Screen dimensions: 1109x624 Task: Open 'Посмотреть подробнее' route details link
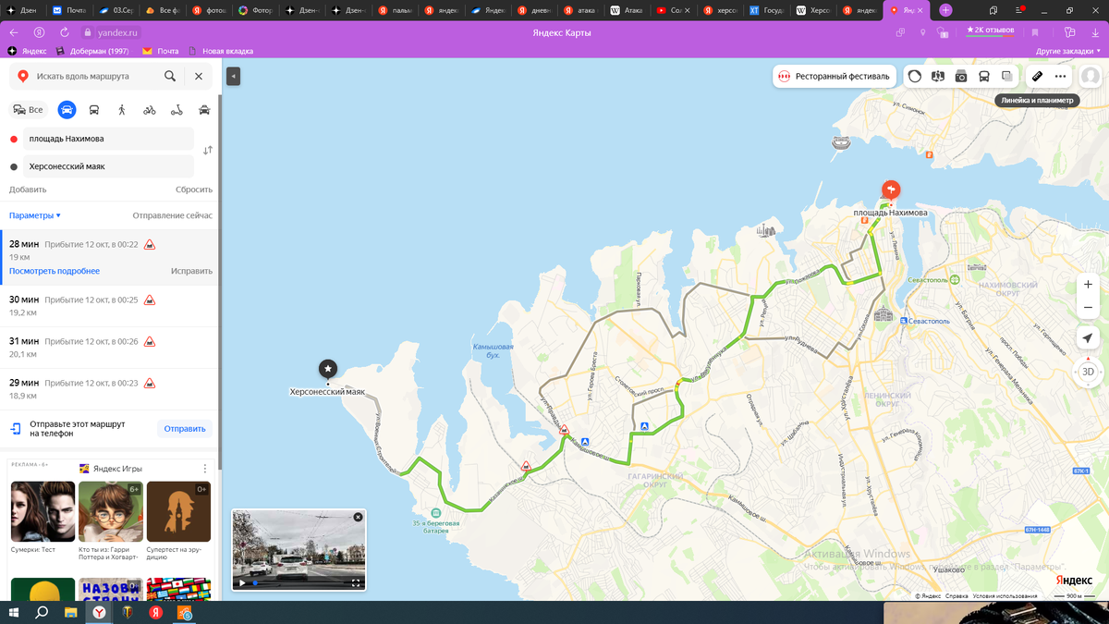click(55, 271)
